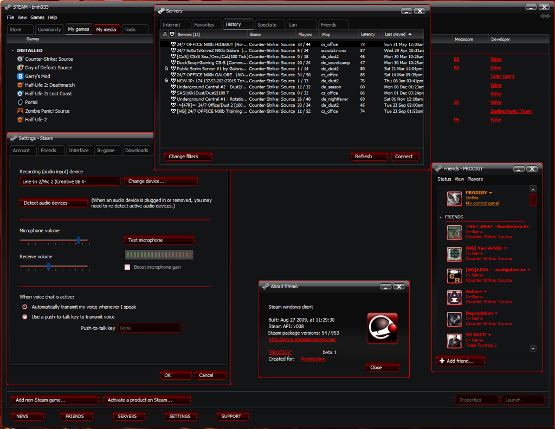Adjust the Microphone volume slider
This screenshot has width=555, height=429.
(79, 240)
